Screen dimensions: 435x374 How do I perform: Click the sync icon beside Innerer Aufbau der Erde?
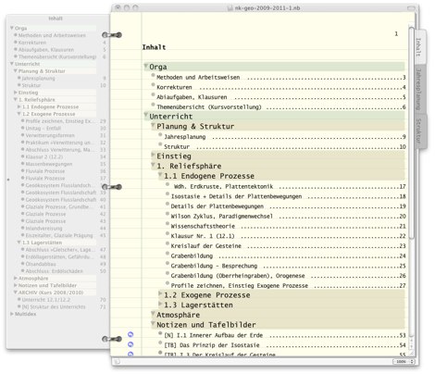130,334
